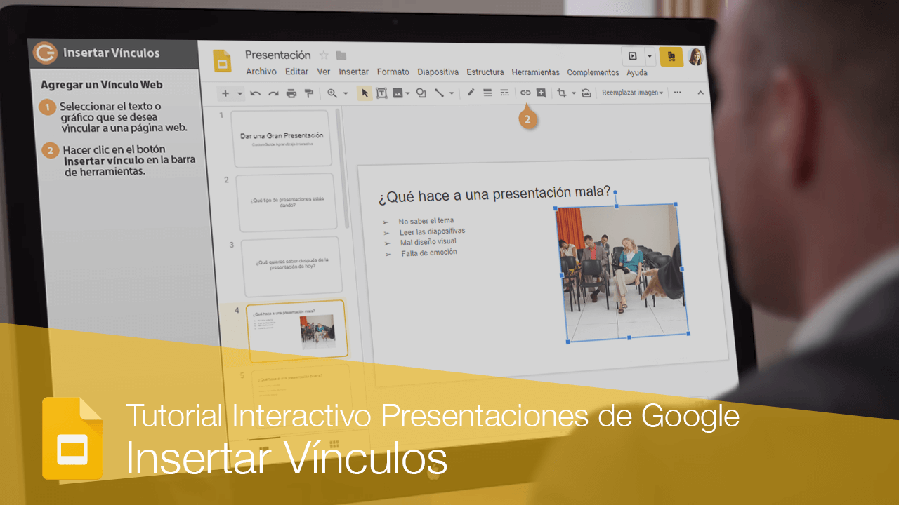This screenshot has height=505, width=899.
Task: Open the Reemplazar imagen dropdown
Action: [632, 93]
